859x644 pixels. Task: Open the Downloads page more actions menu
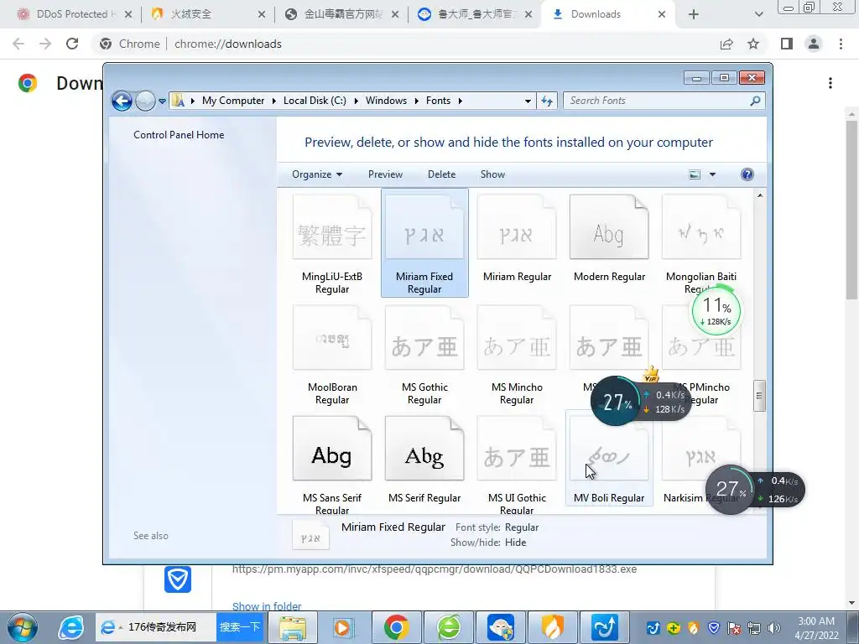(x=830, y=83)
